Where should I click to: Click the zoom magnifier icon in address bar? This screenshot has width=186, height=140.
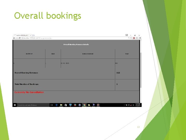[x=129, y=38]
